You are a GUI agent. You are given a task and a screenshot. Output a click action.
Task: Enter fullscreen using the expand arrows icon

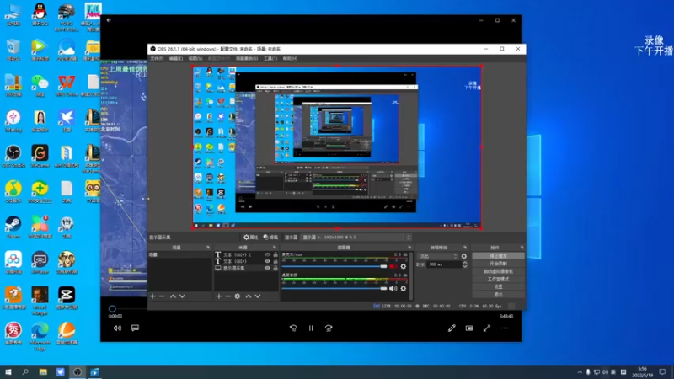tap(487, 328)
